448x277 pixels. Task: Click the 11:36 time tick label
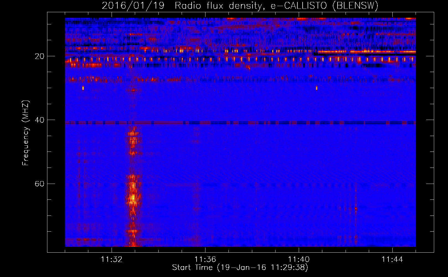(205, 260)
